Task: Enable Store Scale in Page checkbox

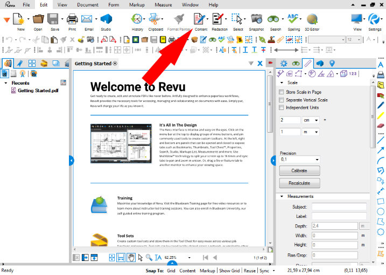Action: click(x=282, y=92)
